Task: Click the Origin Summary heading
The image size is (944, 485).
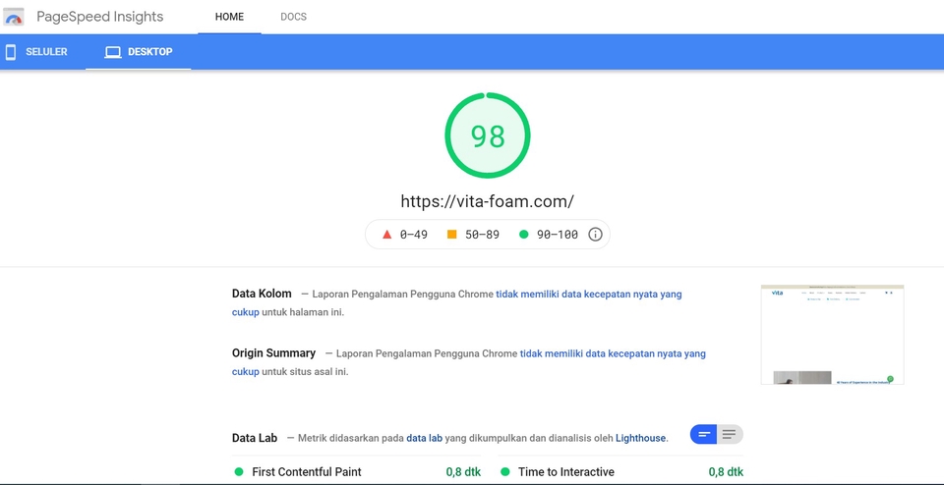Action: click(274, 353)
